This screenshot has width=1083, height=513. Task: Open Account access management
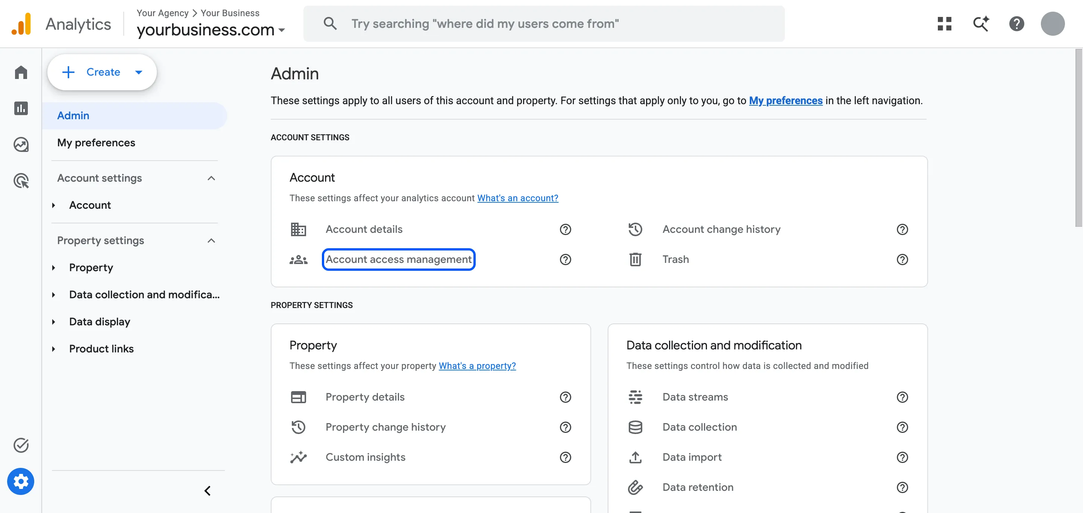(x=399, y=260)
